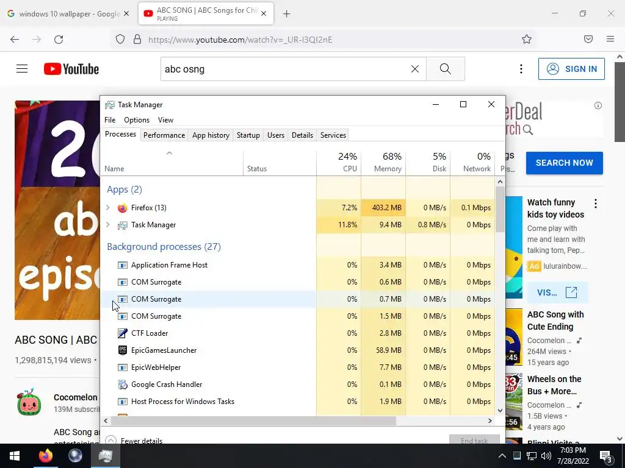Screen dimensions: 625x468
Task: Open a new browser tab
Action: [286, 14]
